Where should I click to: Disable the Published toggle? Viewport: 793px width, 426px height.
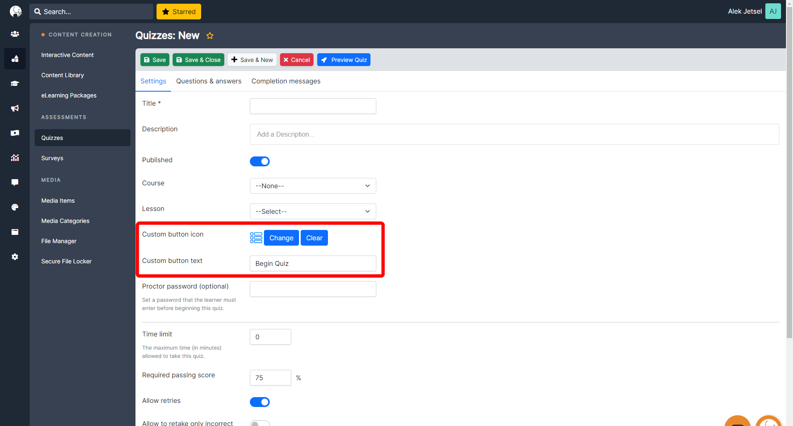pos(260,161)
